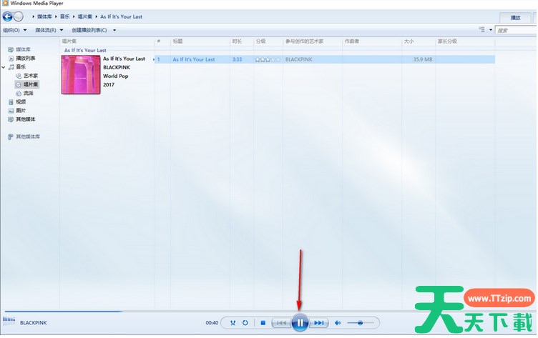Click the As If It's Your Last group heading

tap(85, 50)
